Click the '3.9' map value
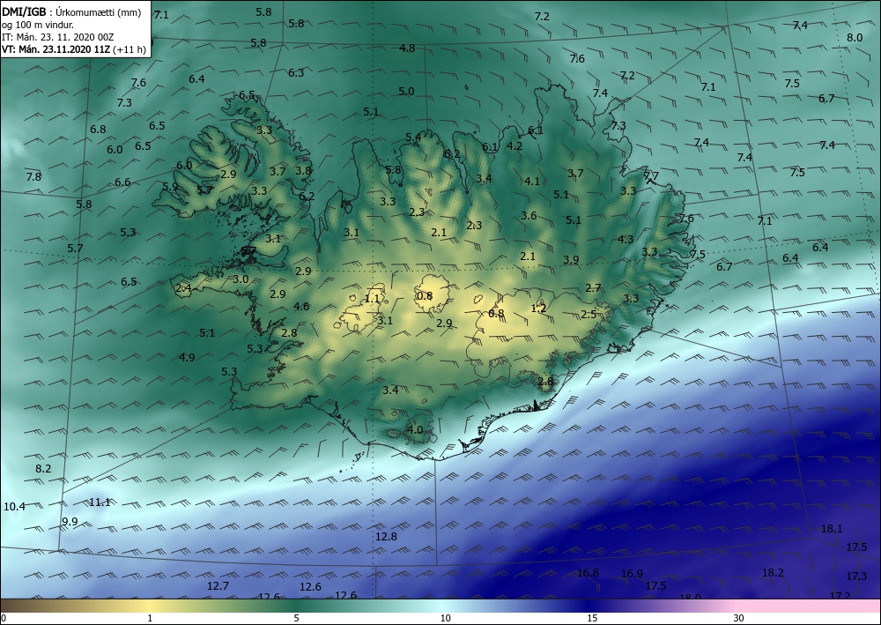The width and height of the screenshot is (881, 625). tap(571, 259)
